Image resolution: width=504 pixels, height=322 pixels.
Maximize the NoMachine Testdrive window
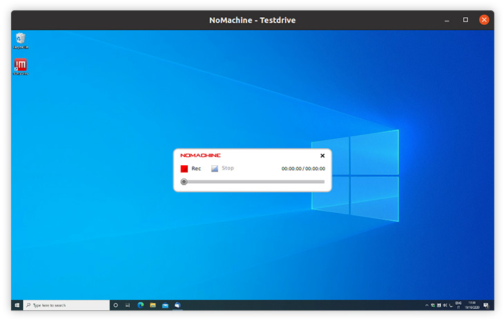coord(465,20)
